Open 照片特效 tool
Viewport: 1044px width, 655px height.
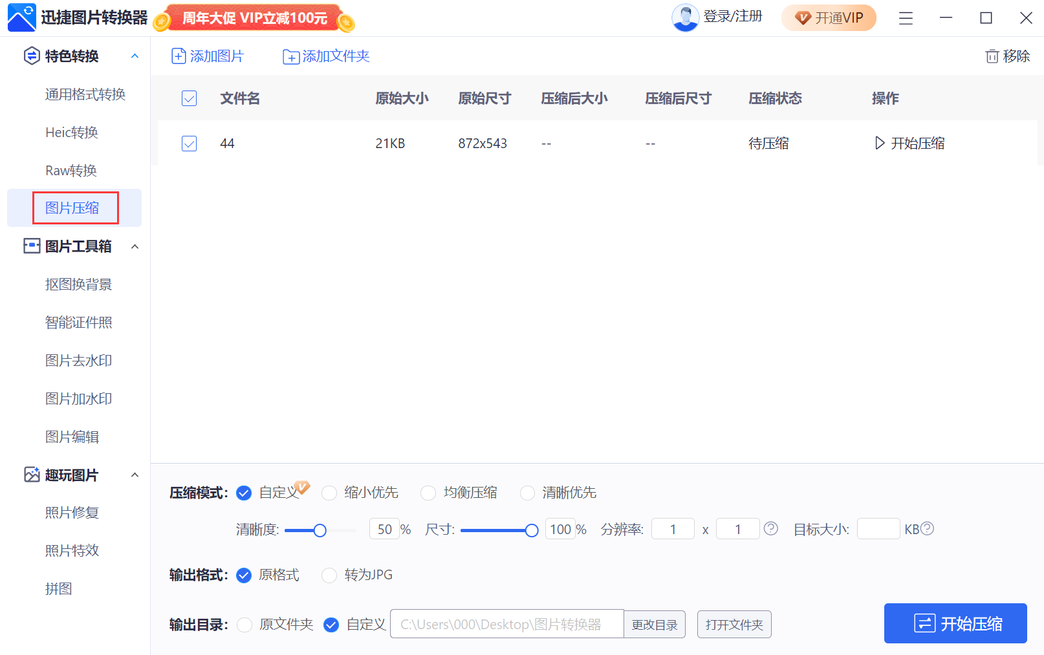coord(72,551)
